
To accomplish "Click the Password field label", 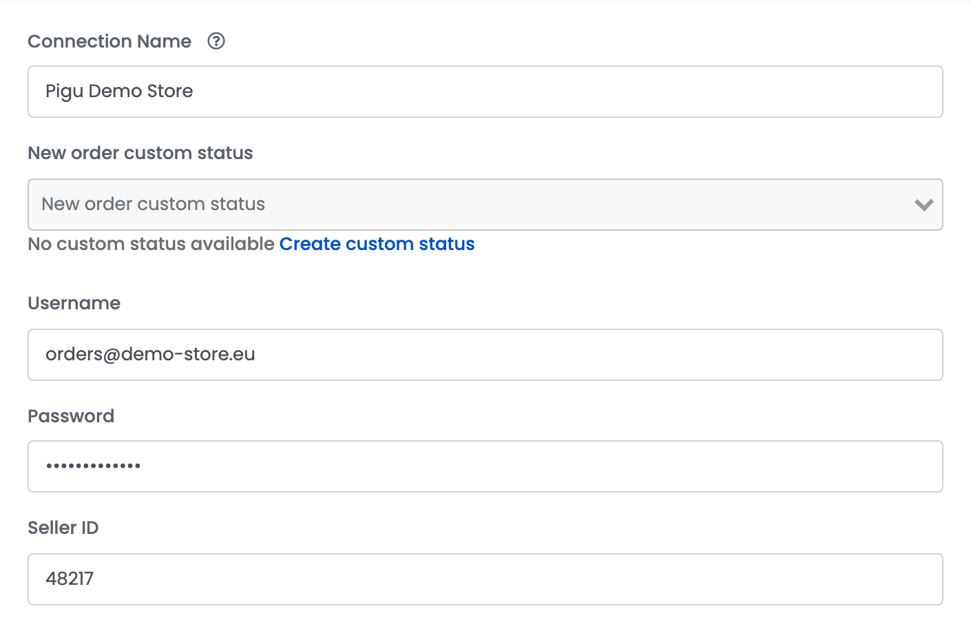I will pos(71,416).
